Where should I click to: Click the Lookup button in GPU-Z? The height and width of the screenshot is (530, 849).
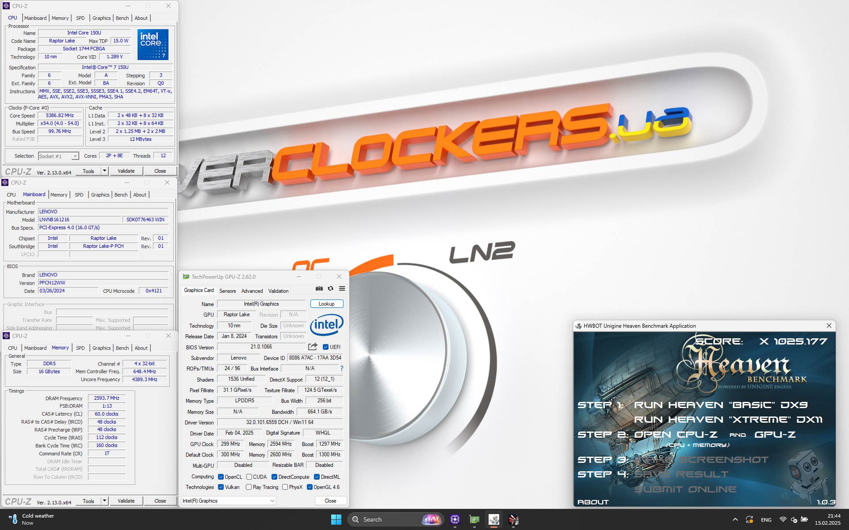pyautogui.click(x=326, y=303)
